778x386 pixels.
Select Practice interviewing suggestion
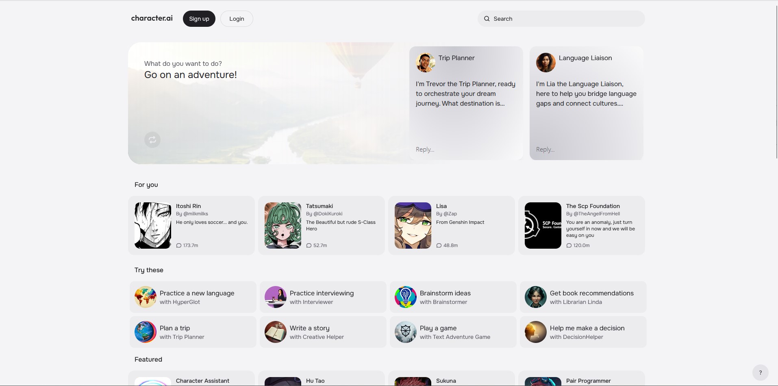(323, 297)
